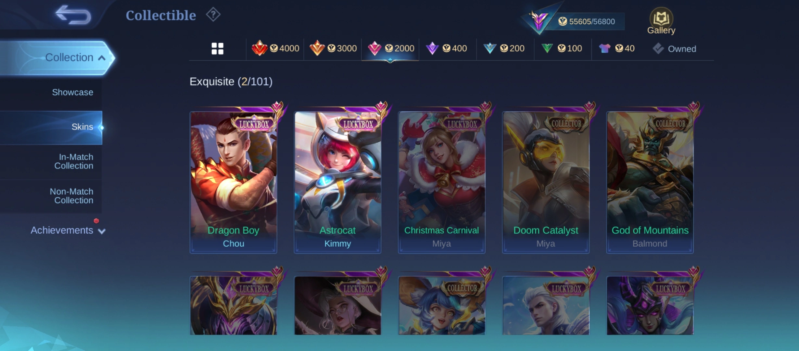Filter by the 4000 red gem tier
Screen dimensions: 799x351
click(x=275, y=48)
